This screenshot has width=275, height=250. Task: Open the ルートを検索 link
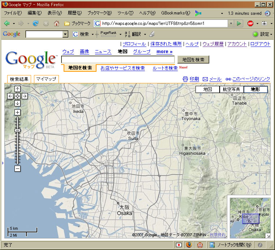click(x=165, y=68)
